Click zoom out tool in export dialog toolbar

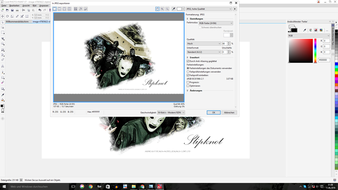click(x=167, y=9)
